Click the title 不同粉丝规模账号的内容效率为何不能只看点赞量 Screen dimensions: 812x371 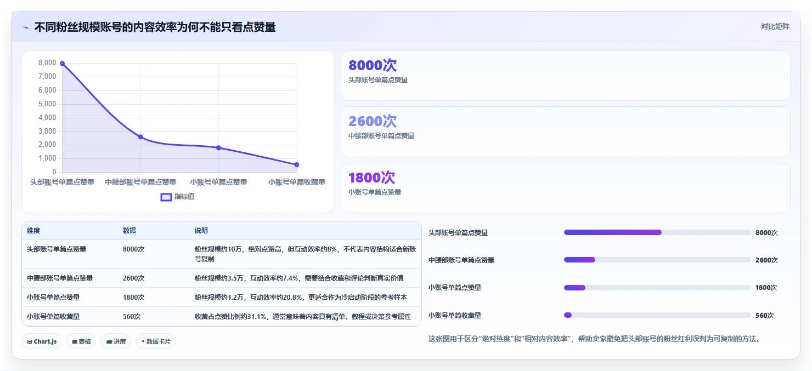click(155, 27)
